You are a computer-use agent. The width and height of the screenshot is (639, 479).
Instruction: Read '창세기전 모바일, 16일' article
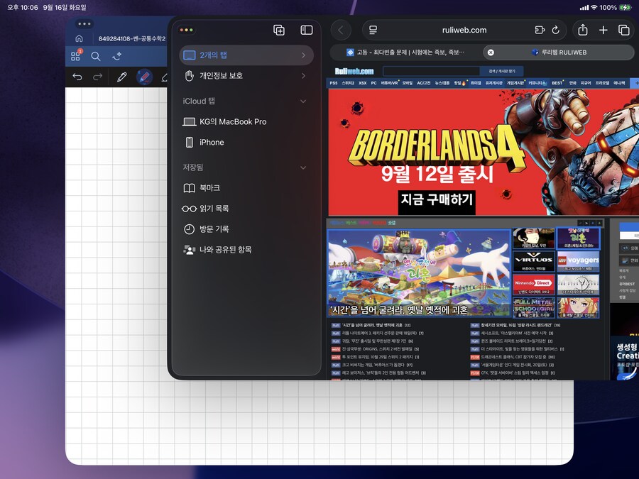coord(515,325)
